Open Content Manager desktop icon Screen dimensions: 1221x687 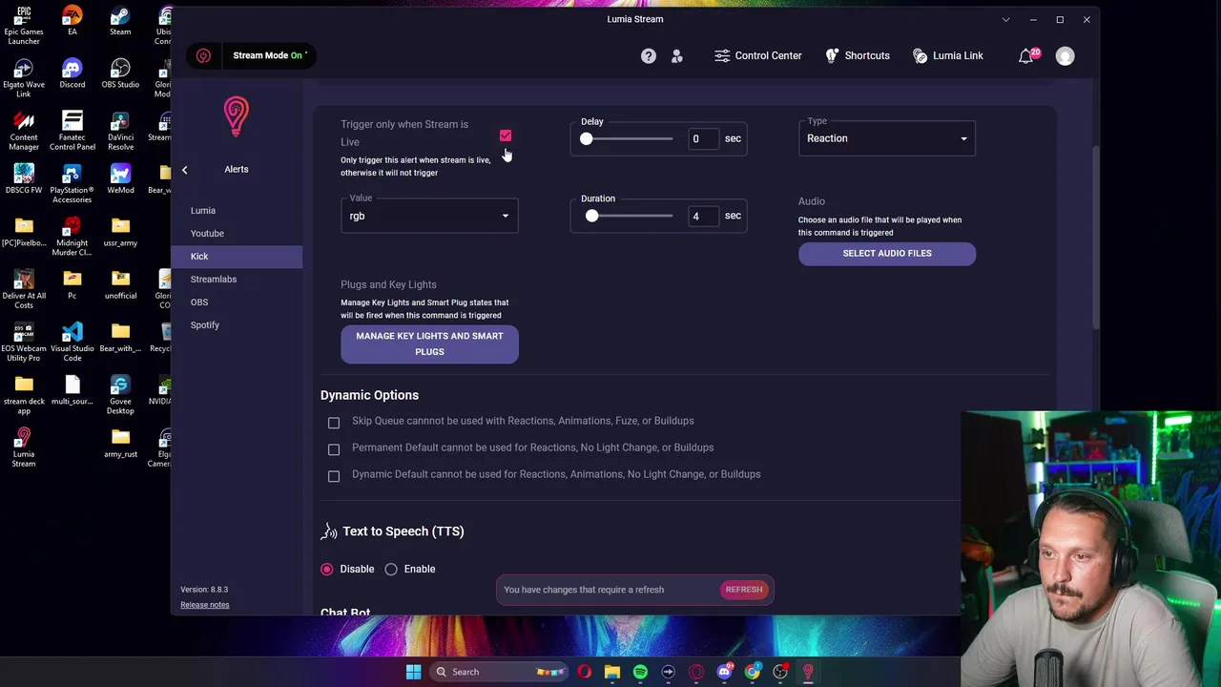pyautogui.click(x=24, y=131)
